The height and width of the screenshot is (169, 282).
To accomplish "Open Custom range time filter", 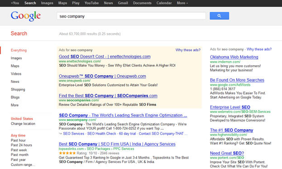I will point(23,164).
